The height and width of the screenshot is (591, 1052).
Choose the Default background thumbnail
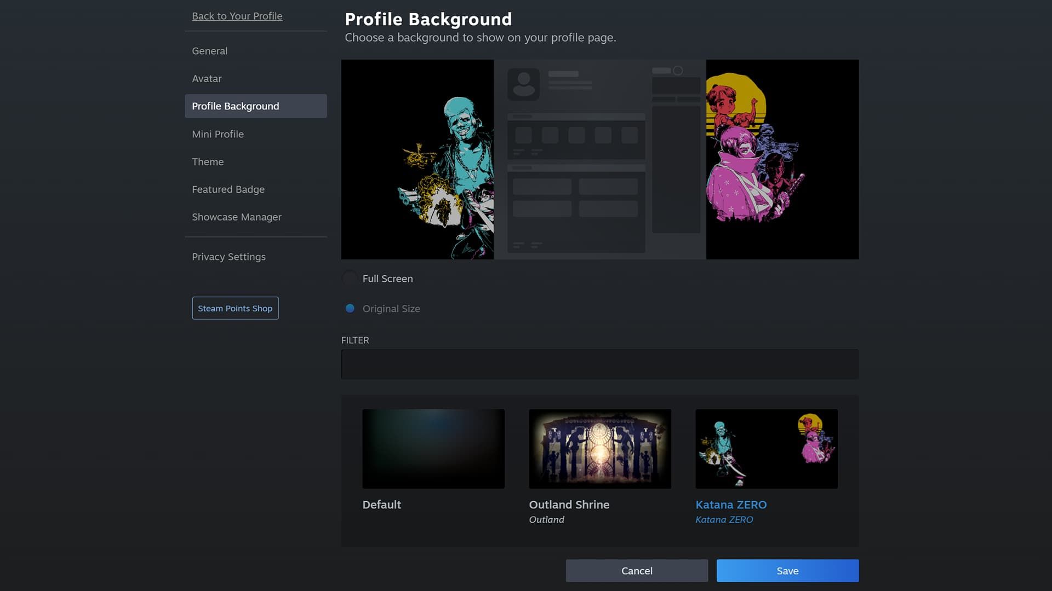(433, 449)
